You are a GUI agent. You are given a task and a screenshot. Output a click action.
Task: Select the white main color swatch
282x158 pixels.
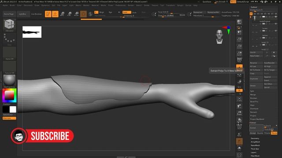click(x=13, y=109)
